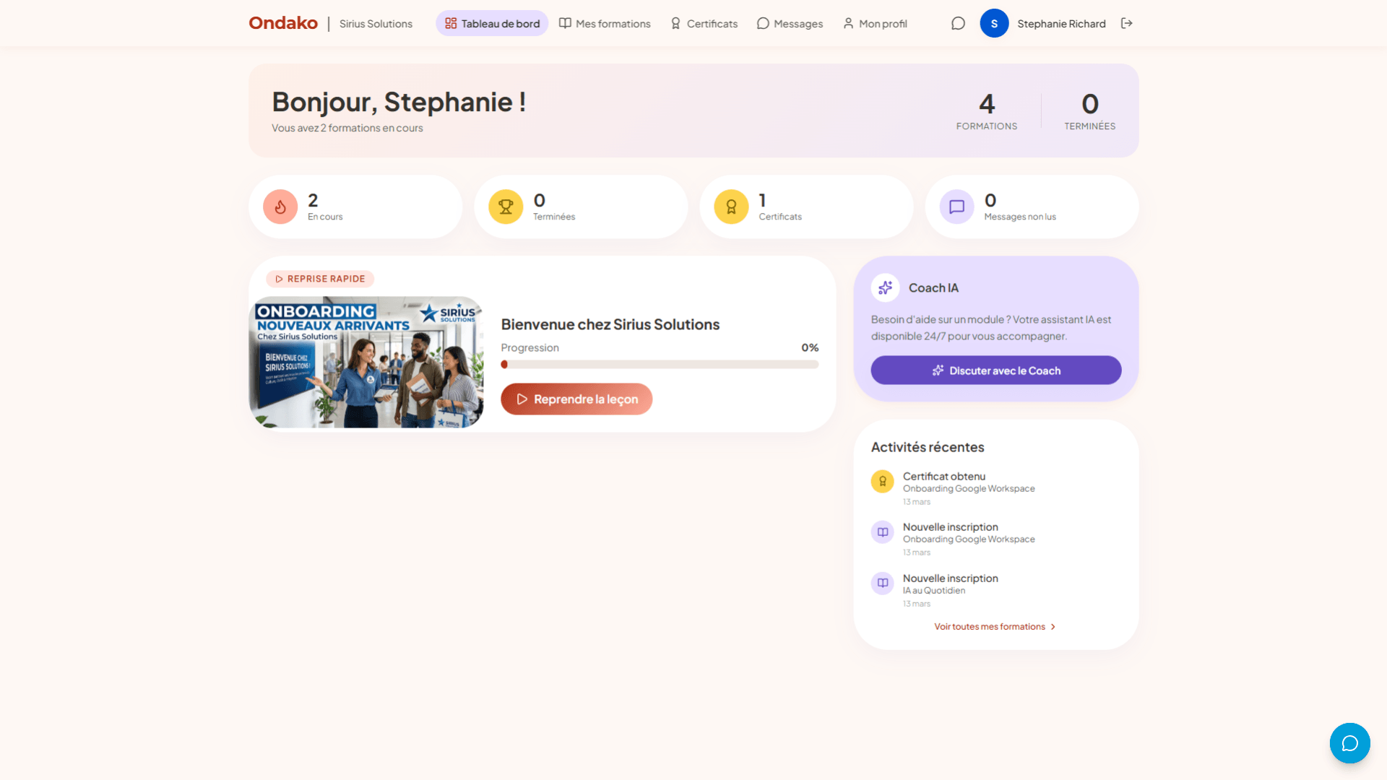Image resolution: width=1387 pixels, height=780 pixels.
Task: Click the Certificat obtenu medal icon
Action: [x=882, y=481]
